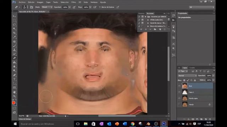Create new action in Acciones panel
Image resolution: width=227 pixels, height=127 pixels.
click(x=160, y=29)
